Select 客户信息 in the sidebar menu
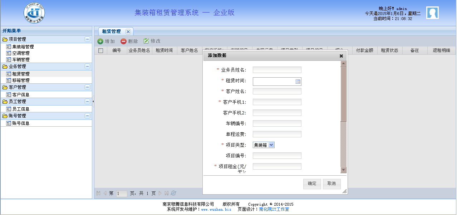The image size is (457, 215). click(21, 95)
